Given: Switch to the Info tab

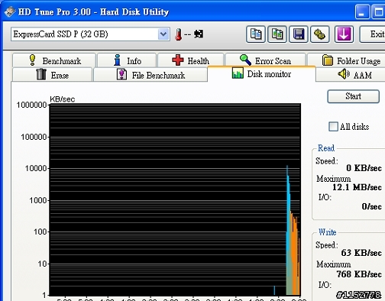Looking at the screenshot, I should tap(127, 60).
